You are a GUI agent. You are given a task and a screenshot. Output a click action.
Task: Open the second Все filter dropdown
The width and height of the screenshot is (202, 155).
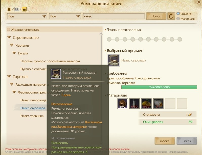tap(65, 16)
